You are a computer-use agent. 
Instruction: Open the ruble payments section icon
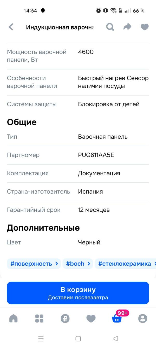coord(65,318)
